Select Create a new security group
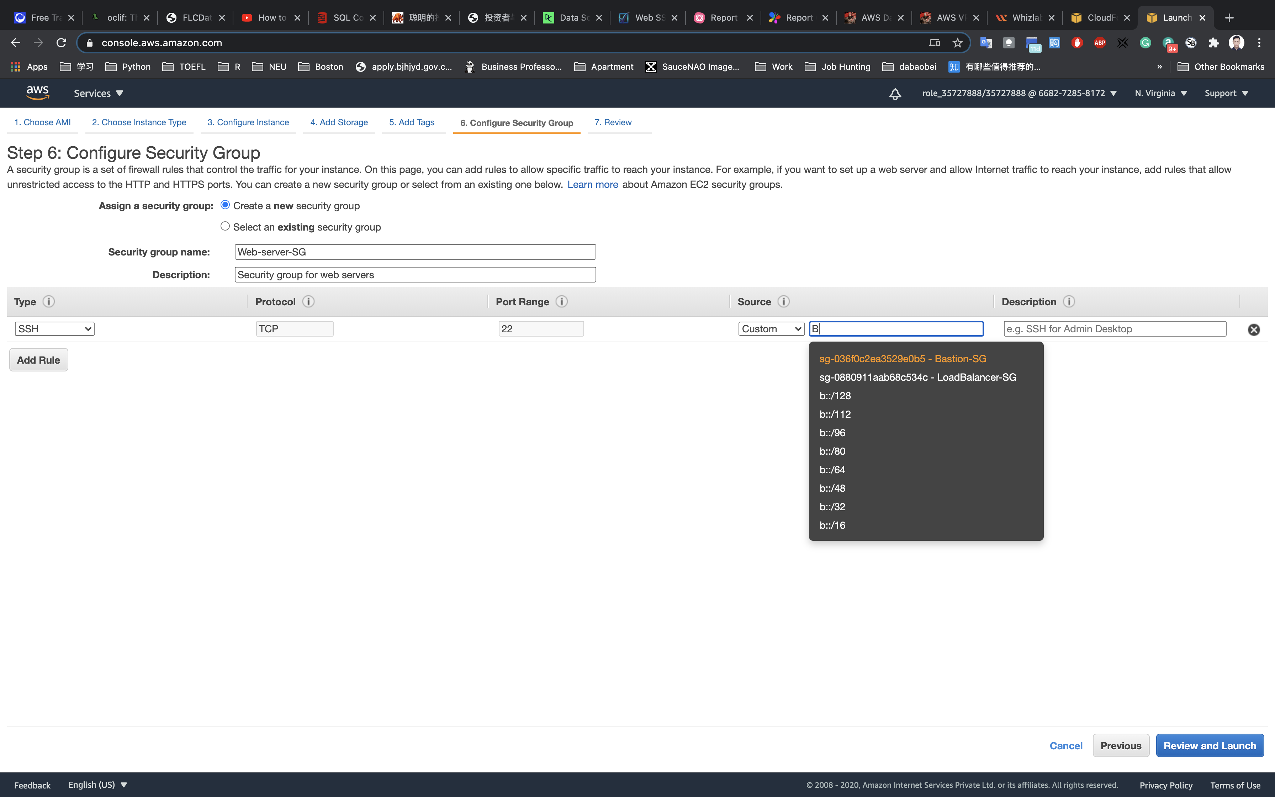1275x797 pixels. click(x=225, y=205)
